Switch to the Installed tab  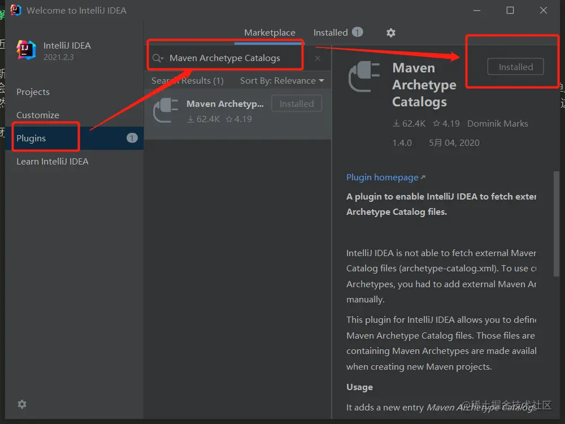331,32
